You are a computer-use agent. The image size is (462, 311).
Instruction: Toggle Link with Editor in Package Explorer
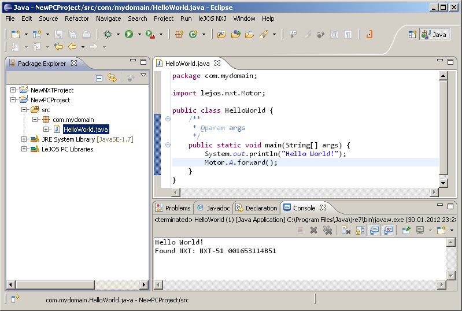112,77
